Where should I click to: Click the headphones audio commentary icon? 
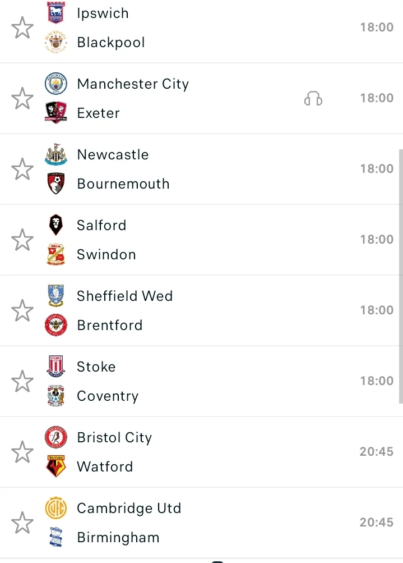coord(313,99)
